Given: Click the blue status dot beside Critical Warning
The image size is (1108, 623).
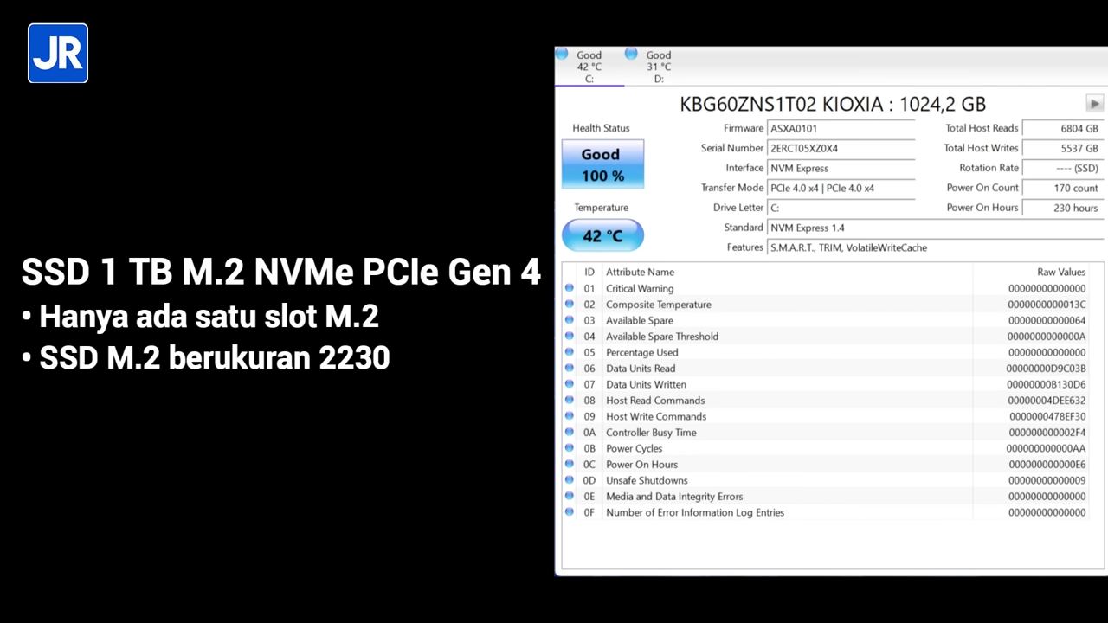Looking at the screenshot, I should point(569,288).
